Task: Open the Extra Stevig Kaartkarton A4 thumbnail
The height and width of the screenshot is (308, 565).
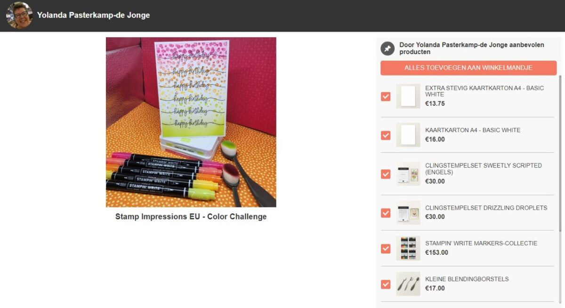Action: [408, 96]
